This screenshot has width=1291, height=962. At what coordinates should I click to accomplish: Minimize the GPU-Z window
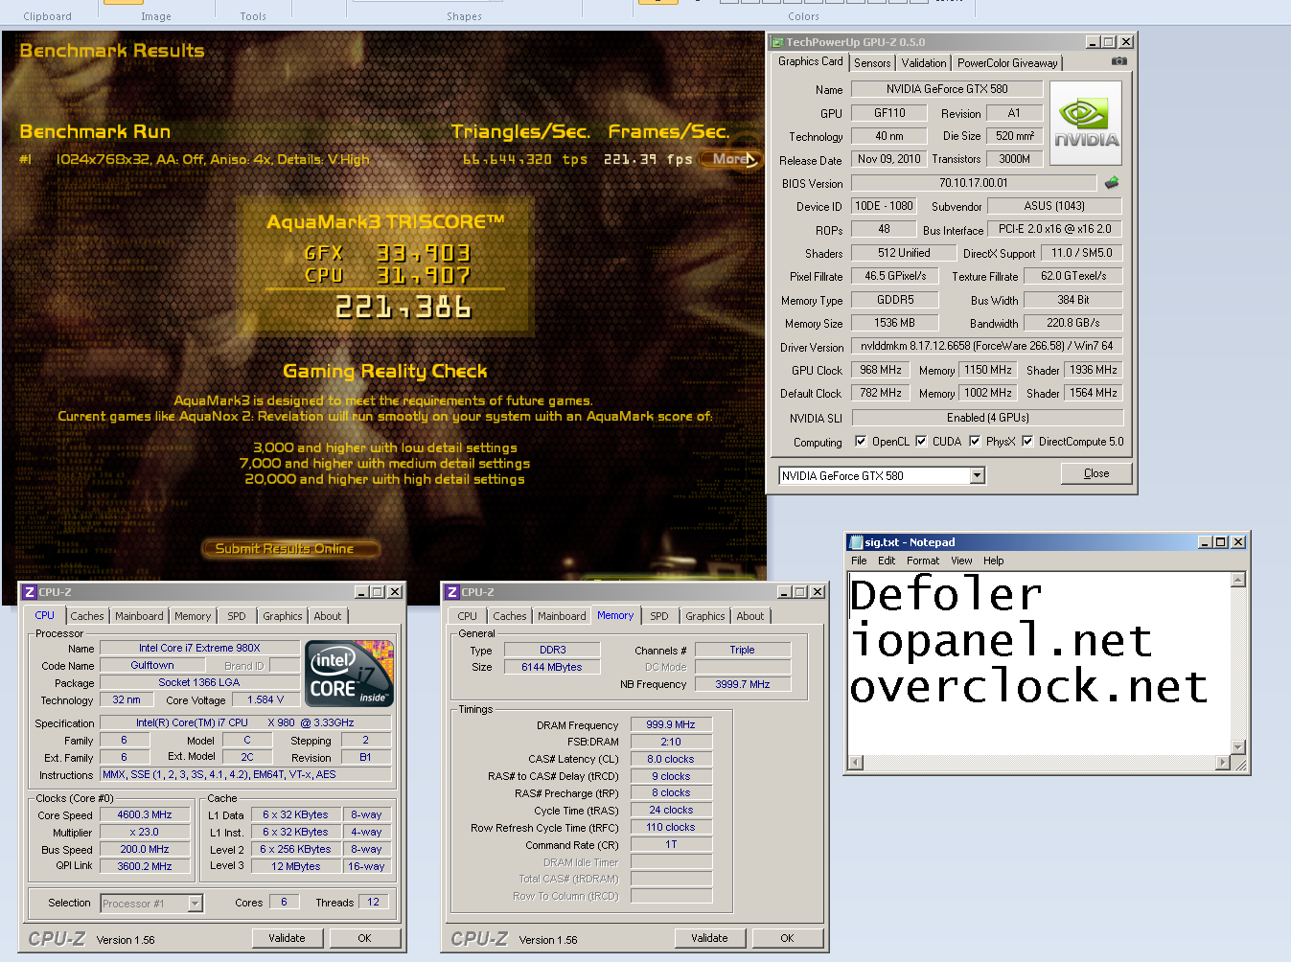tap(1094, 42)
